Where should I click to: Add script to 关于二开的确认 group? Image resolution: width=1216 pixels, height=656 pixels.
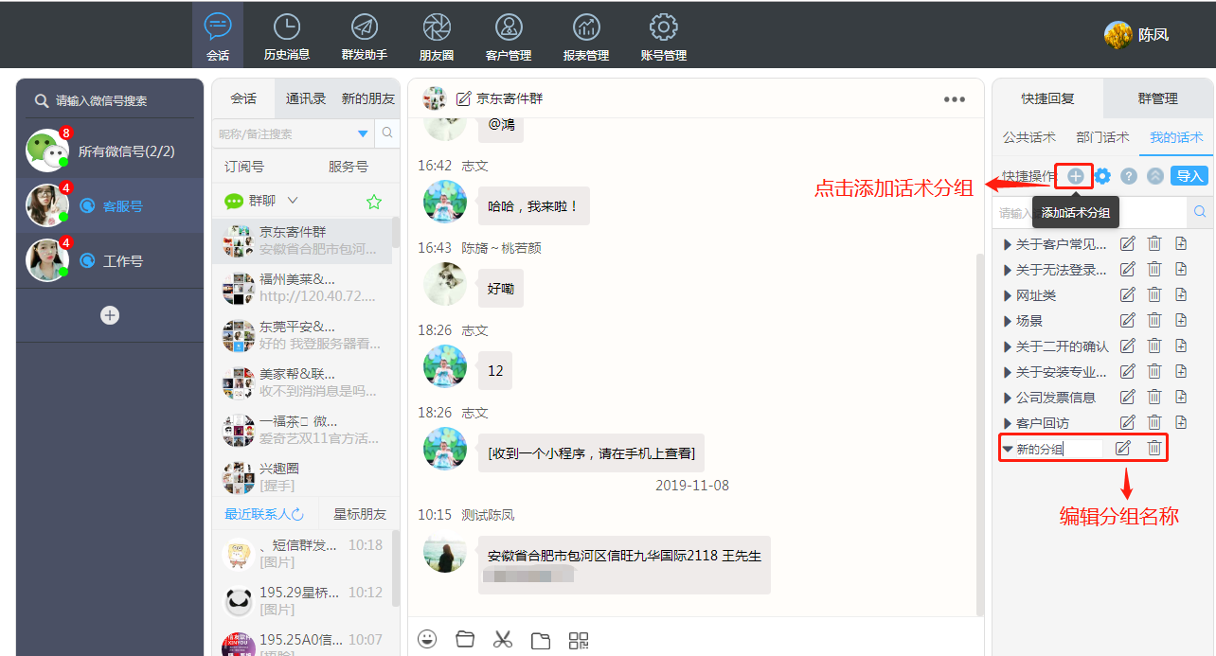point(1181,346)
